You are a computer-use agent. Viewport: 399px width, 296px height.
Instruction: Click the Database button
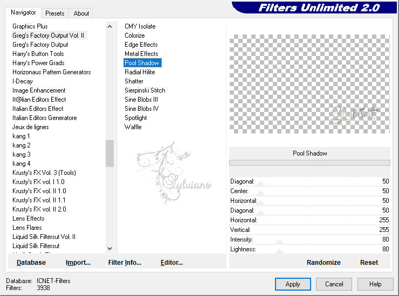pos(31,263)
